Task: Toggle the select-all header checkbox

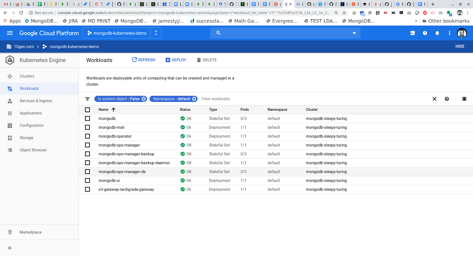Action: click(88, 110)
